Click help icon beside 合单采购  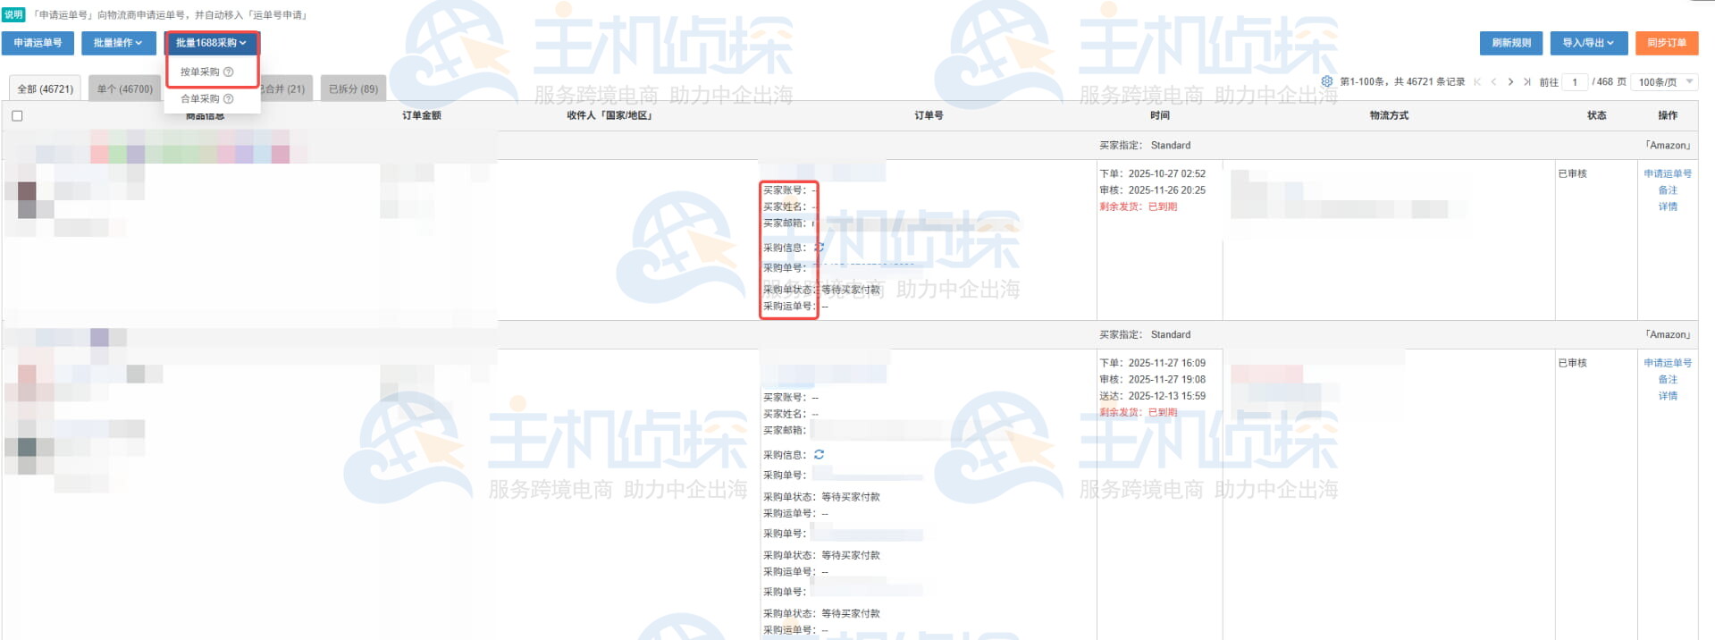(x=229, y=99)
